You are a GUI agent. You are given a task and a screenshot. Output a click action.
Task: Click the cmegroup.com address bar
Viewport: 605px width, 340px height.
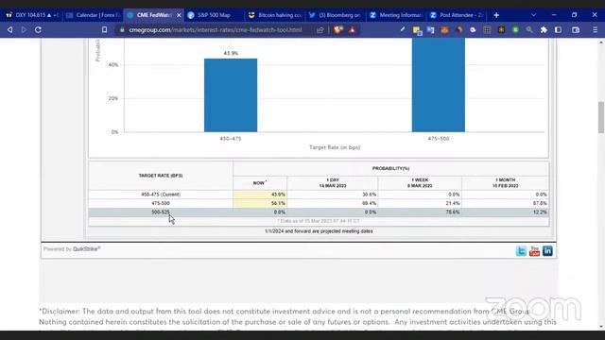pyautogui.click(x=216, y=29)
